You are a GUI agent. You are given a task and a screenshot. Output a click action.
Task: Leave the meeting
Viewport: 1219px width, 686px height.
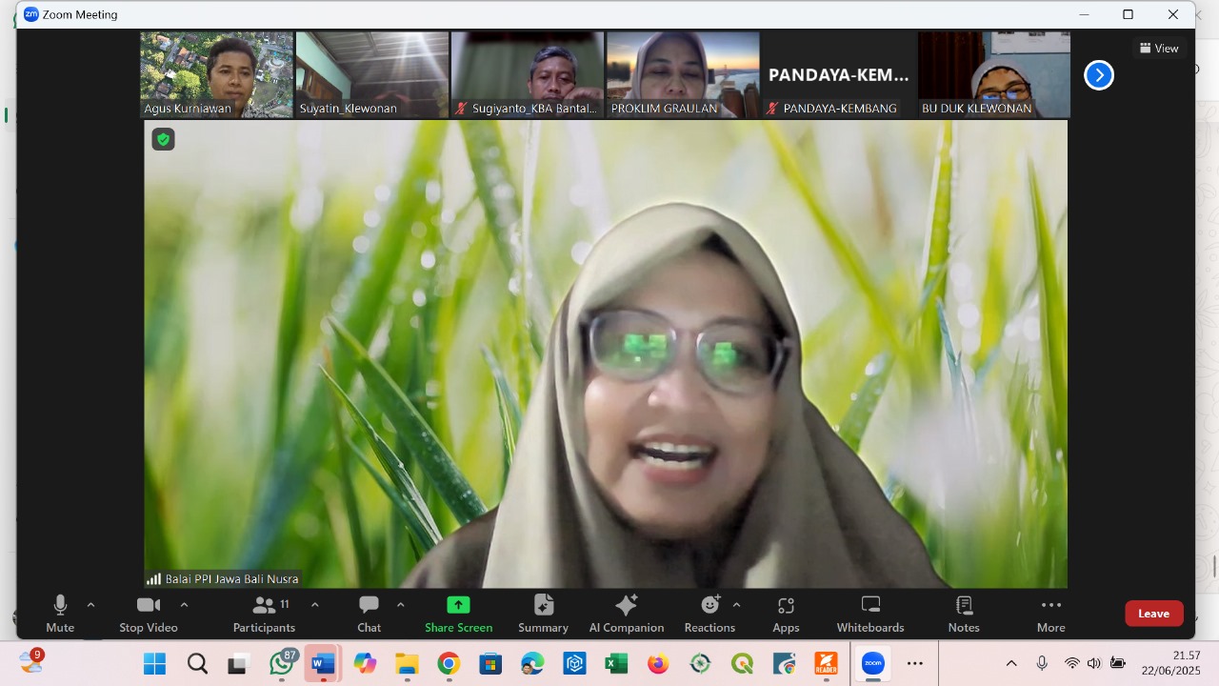1154,614
